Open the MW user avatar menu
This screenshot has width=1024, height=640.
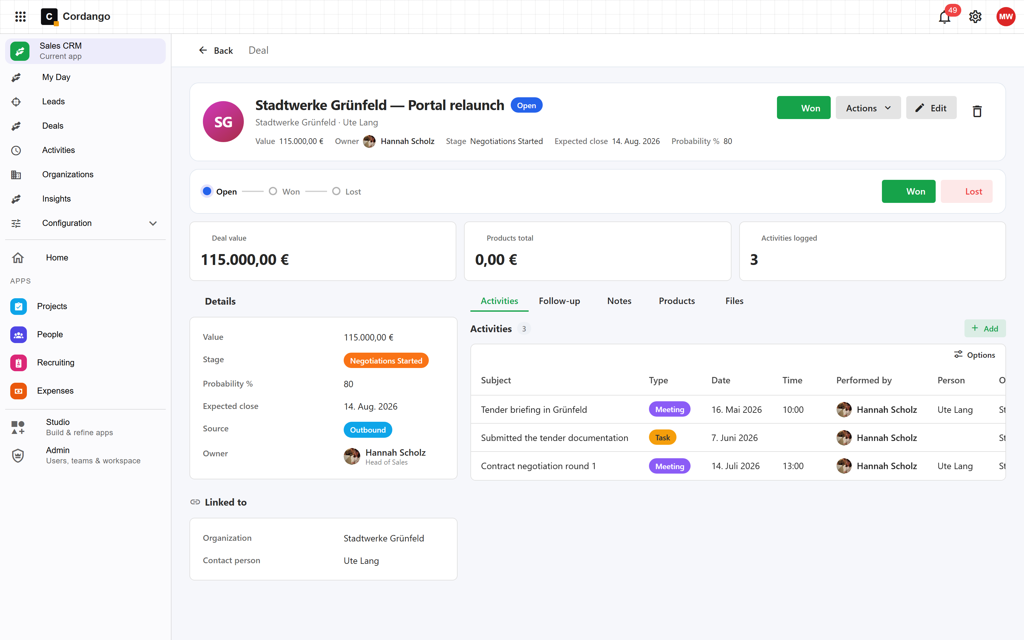(1006, 17)
